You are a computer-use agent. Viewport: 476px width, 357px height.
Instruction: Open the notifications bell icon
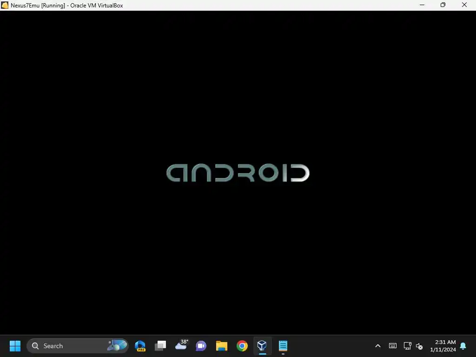pyautogui.click(x=463, y=346)
